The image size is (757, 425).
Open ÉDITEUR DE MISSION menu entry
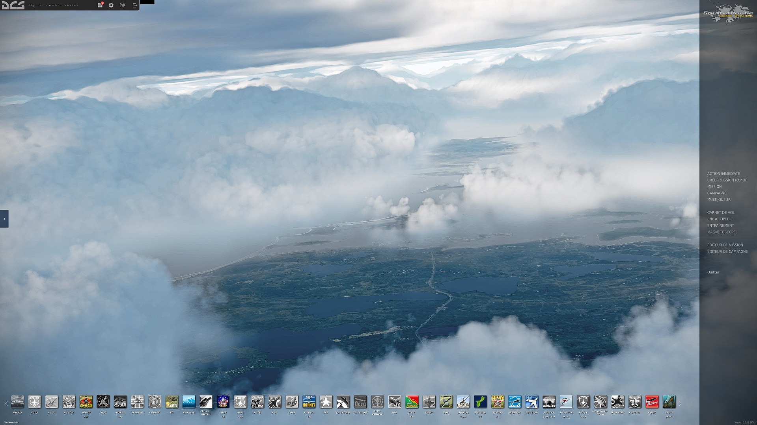(725, 245)
